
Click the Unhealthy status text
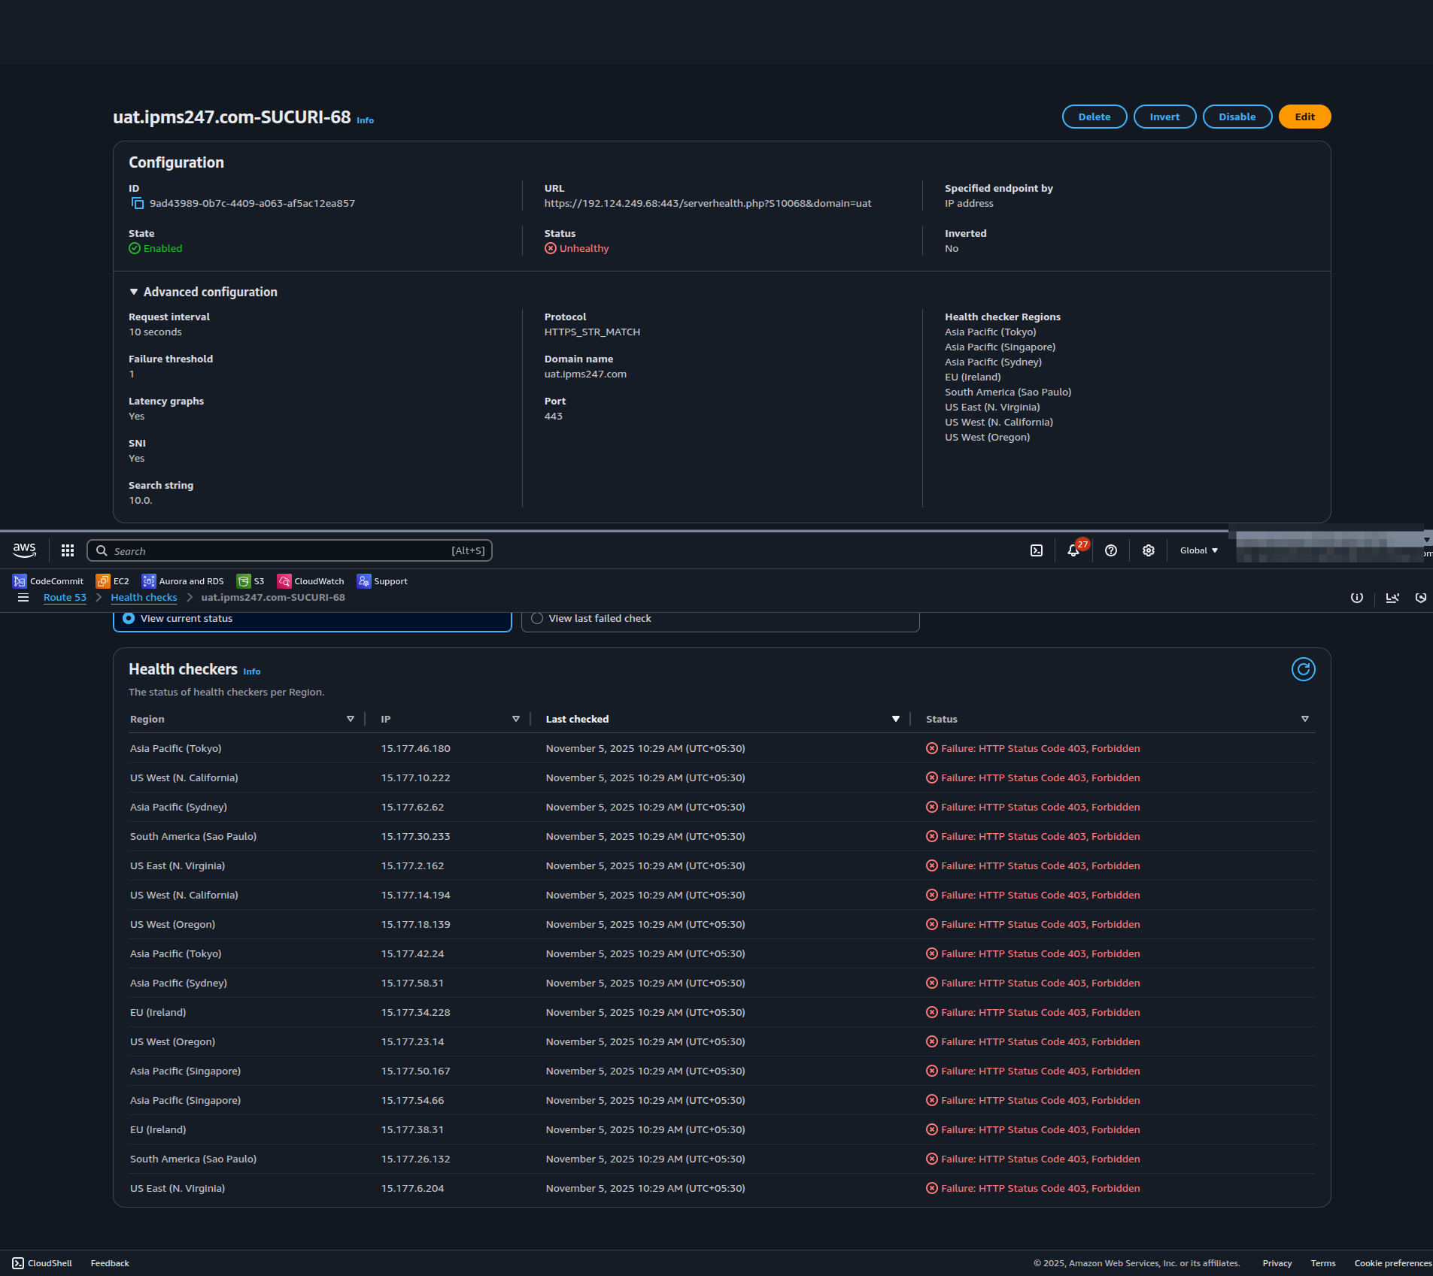(x=584, y=249)
